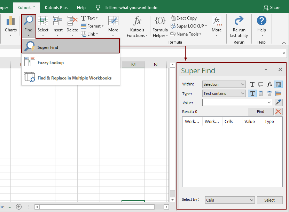Open the Insert tools icon
289x212 pixels.
(x=57, y=26)
